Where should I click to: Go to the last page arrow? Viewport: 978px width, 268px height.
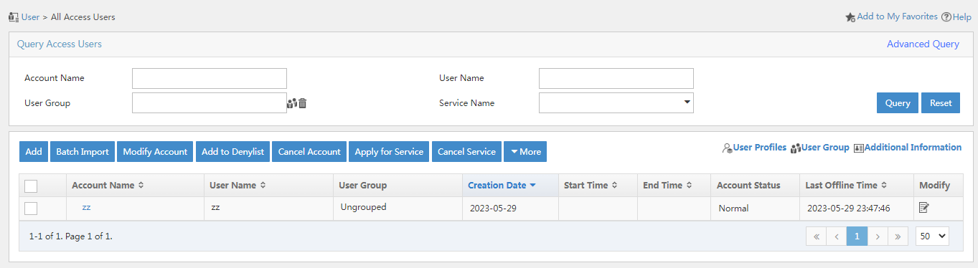click(898, 236)
